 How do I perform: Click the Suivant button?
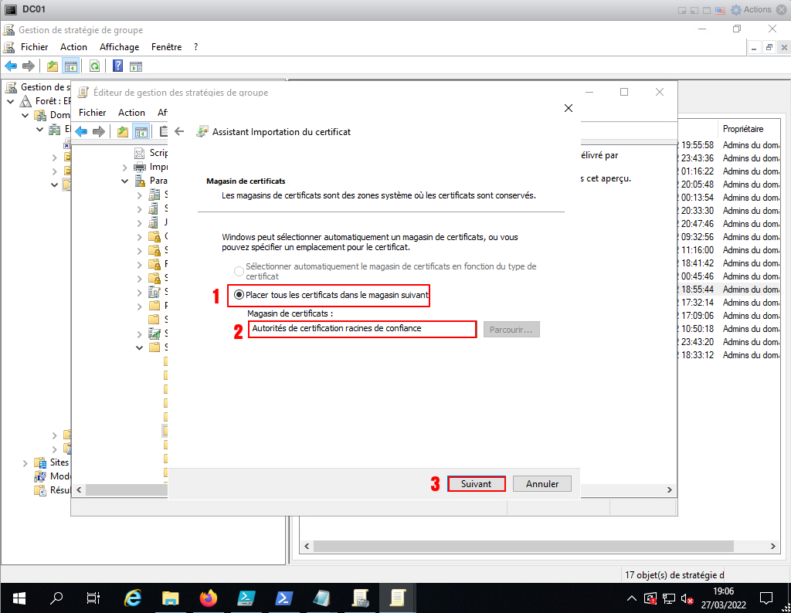476,484
